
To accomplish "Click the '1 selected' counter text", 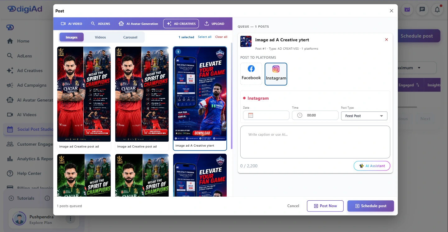I will (186, 37).
